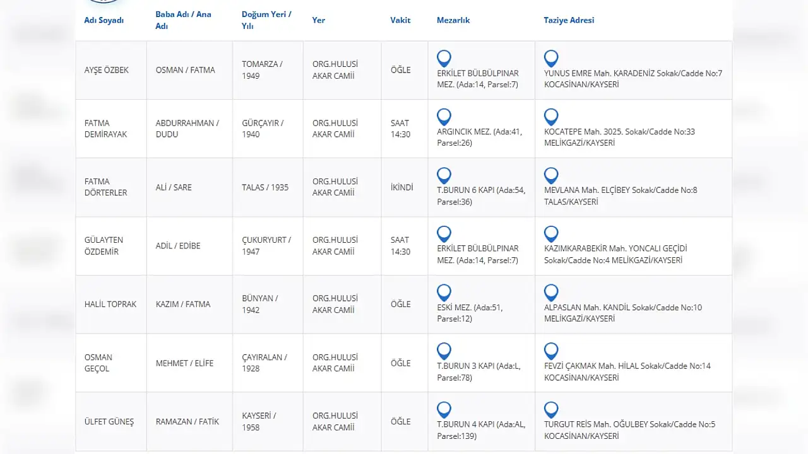Click Alpaslan Mah. condolence address pin
This screenshot has height=454, width=808.
tap(551, 293)
